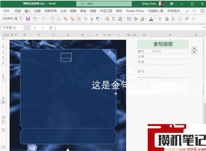
Task: Switch to the 形状格式 tab
Action: pos(174,11)
